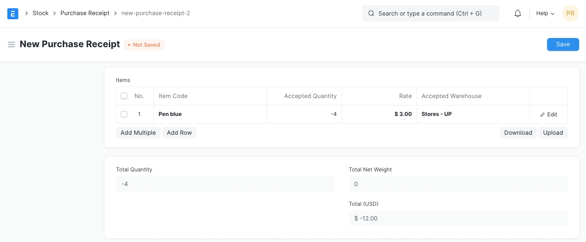Click the Download button
Viewport: 586px width, 242px height.
[518, 133]
